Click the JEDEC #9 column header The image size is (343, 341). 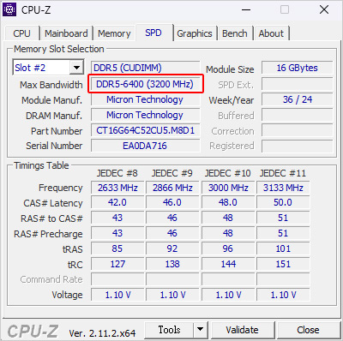172,173
